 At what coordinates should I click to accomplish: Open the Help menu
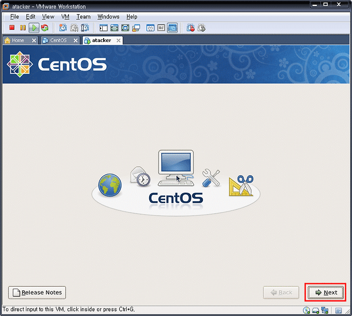click(132, 17)
